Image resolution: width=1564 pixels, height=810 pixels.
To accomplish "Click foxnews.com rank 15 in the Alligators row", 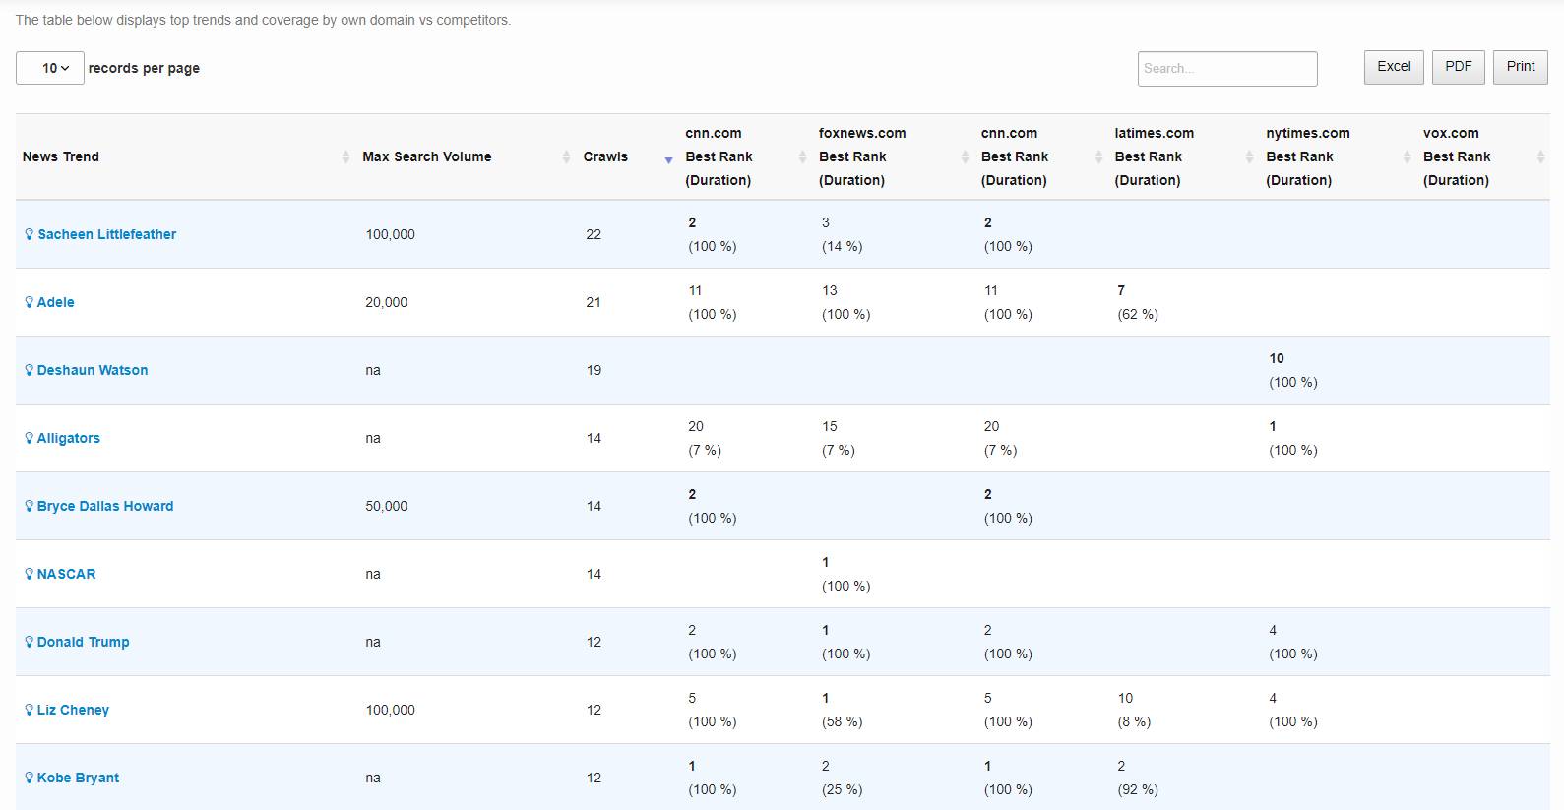I will pos(830,426).
